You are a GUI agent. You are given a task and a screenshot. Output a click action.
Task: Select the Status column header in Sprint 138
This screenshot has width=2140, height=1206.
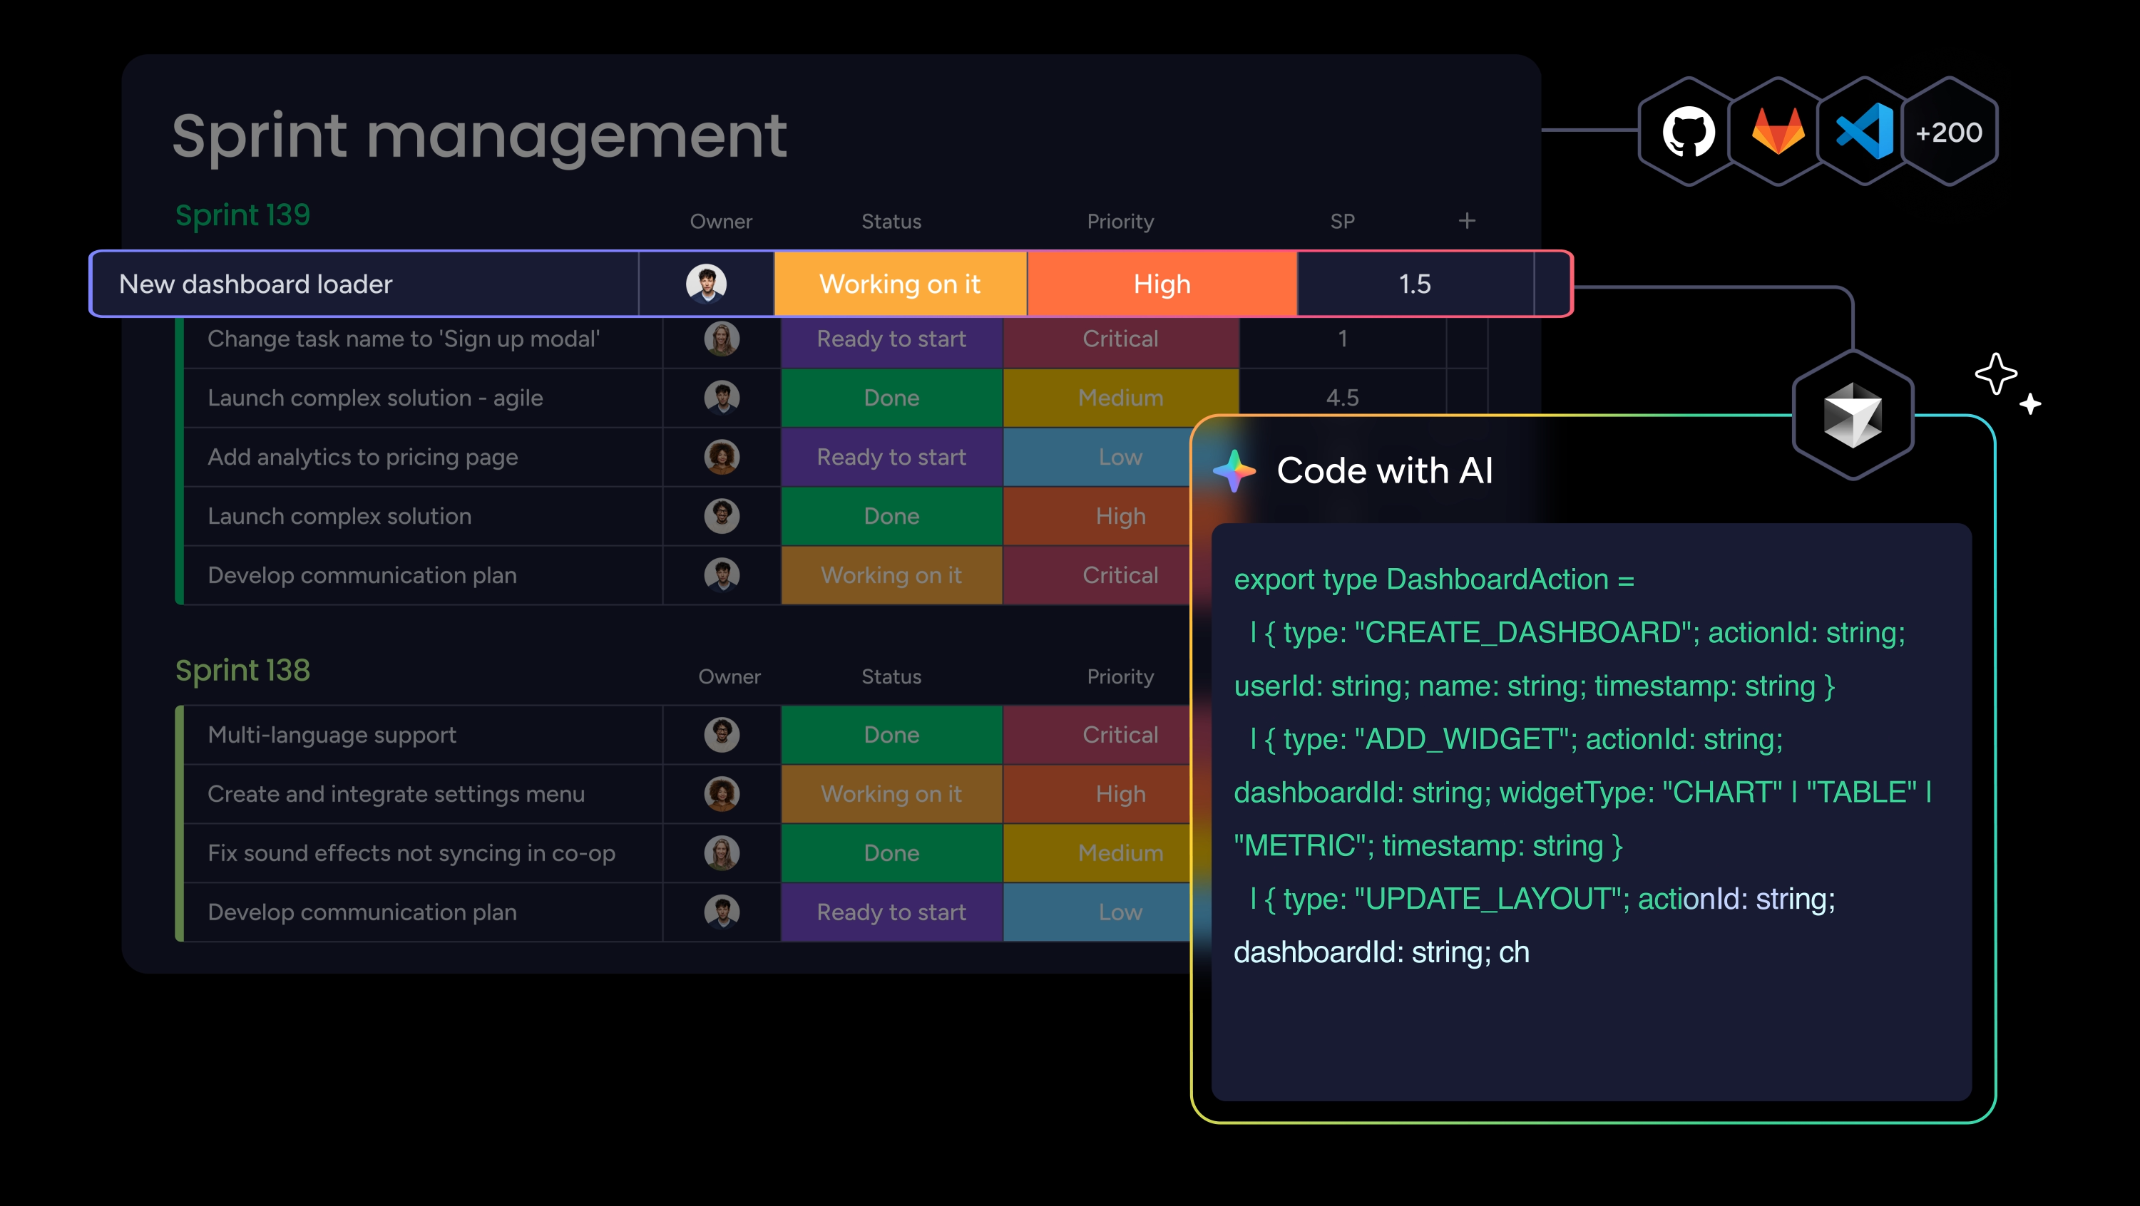point(891,677)
